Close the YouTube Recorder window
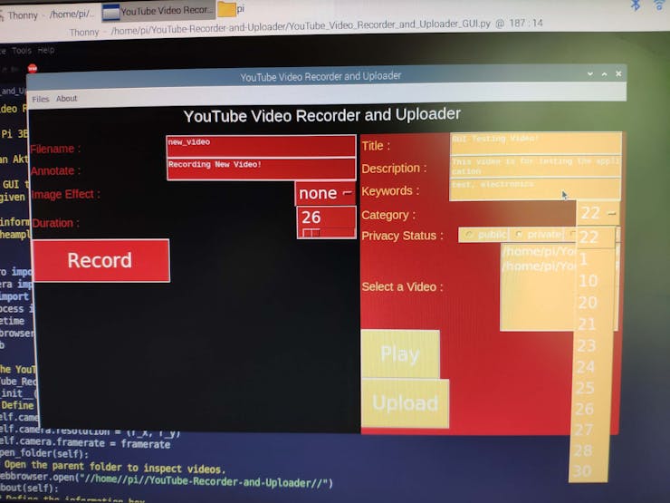The width and height of the screenshot is (670, 503). (618, 73)
